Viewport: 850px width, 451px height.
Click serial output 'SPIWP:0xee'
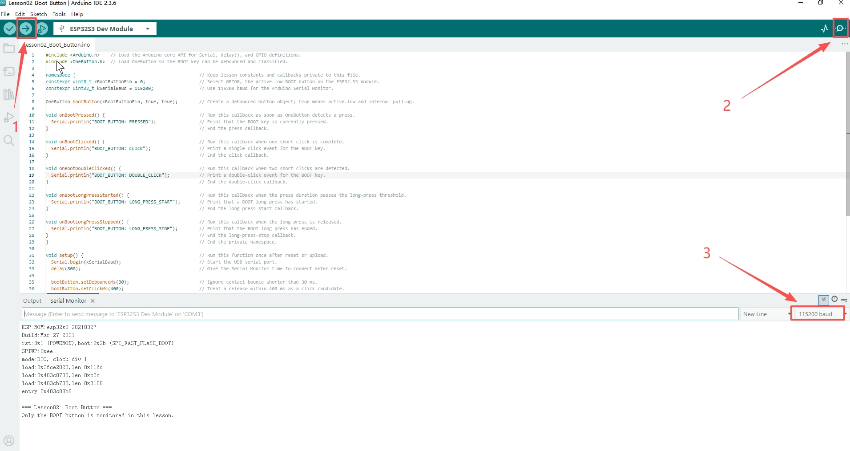tap(37, 351)
